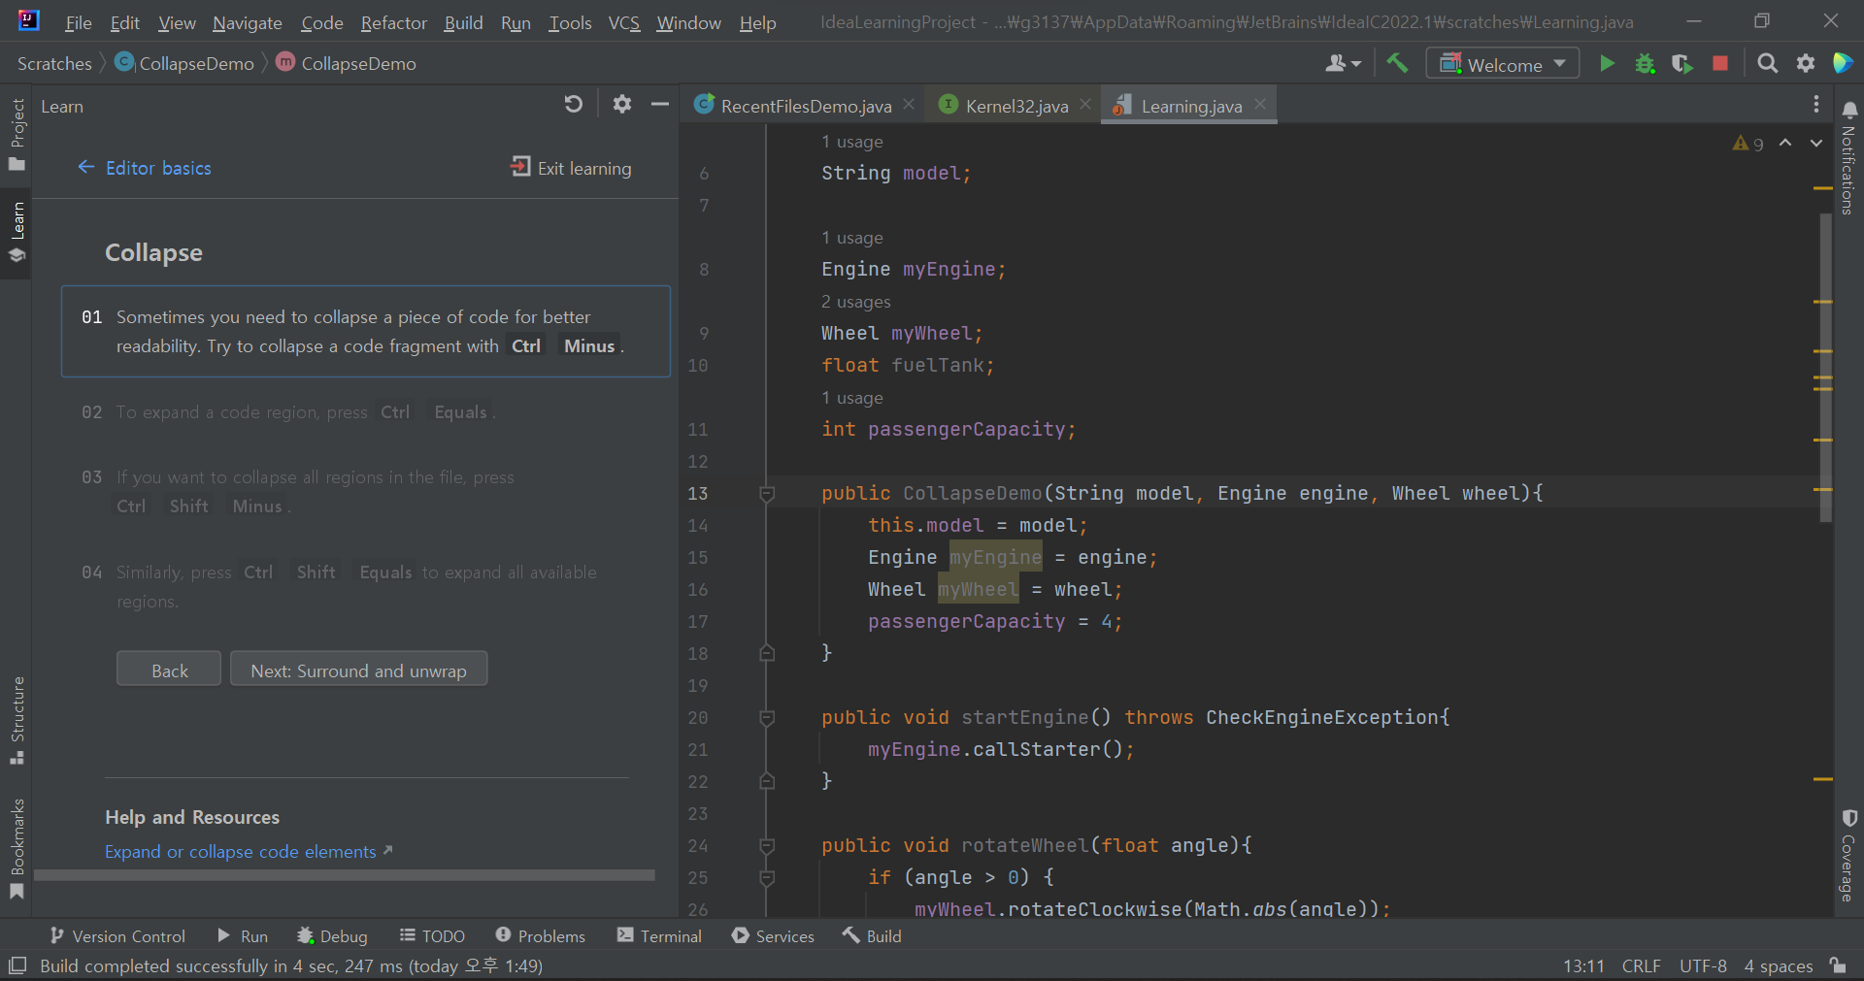Open the Learn tool window tab
The width and height of the screenshot is (1864, 981).
17,232
